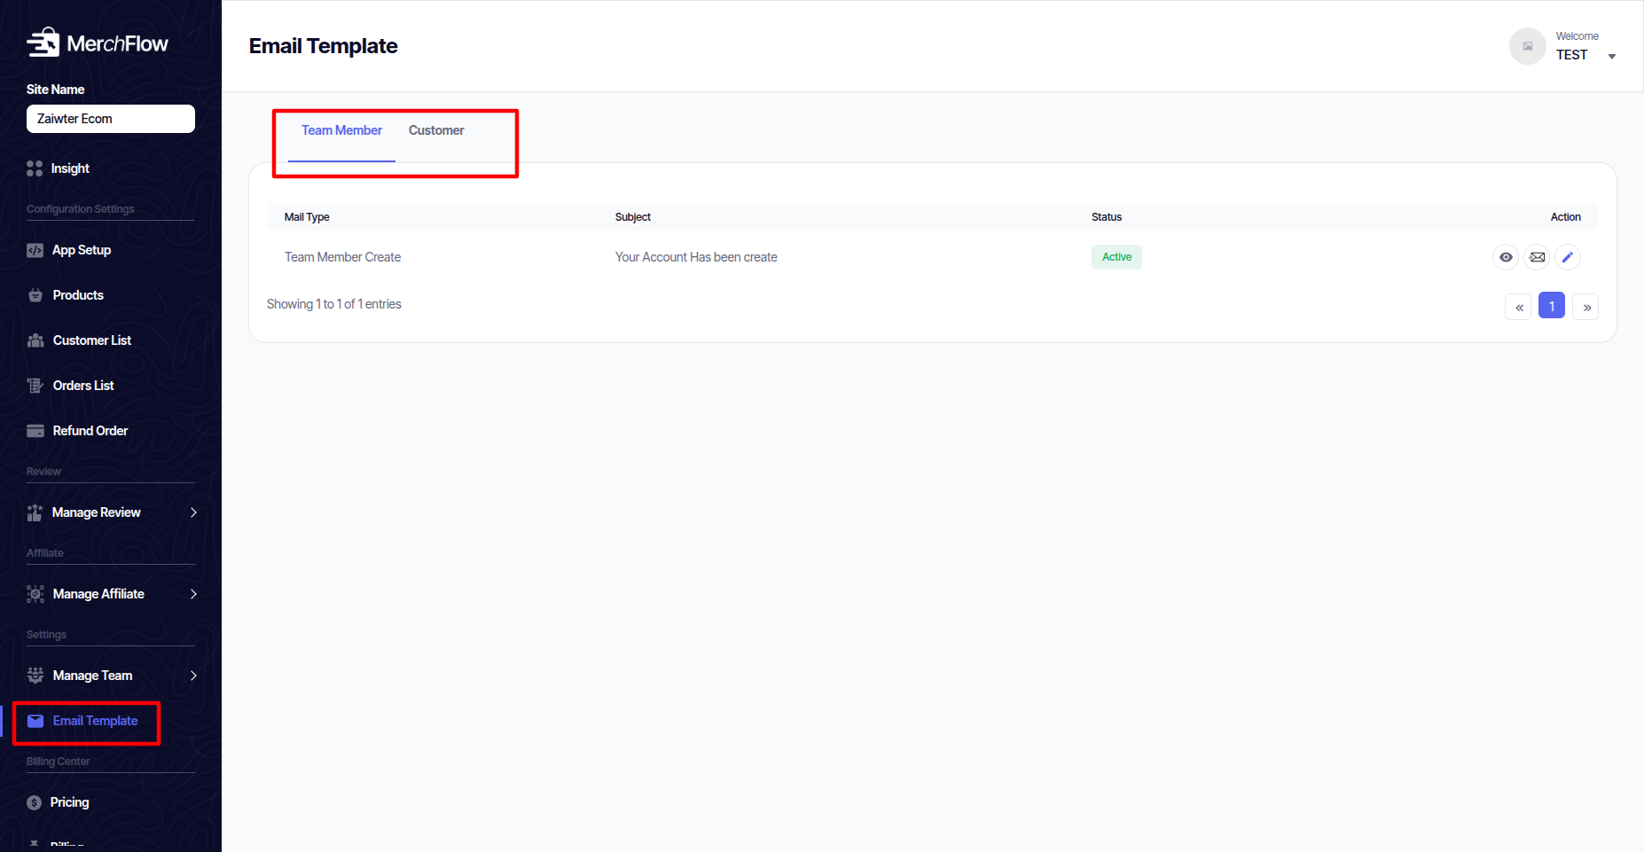This screenshot has height=852, width=1644.
Task: Switch to the Customer tab
Action: [x=436, y=130]
